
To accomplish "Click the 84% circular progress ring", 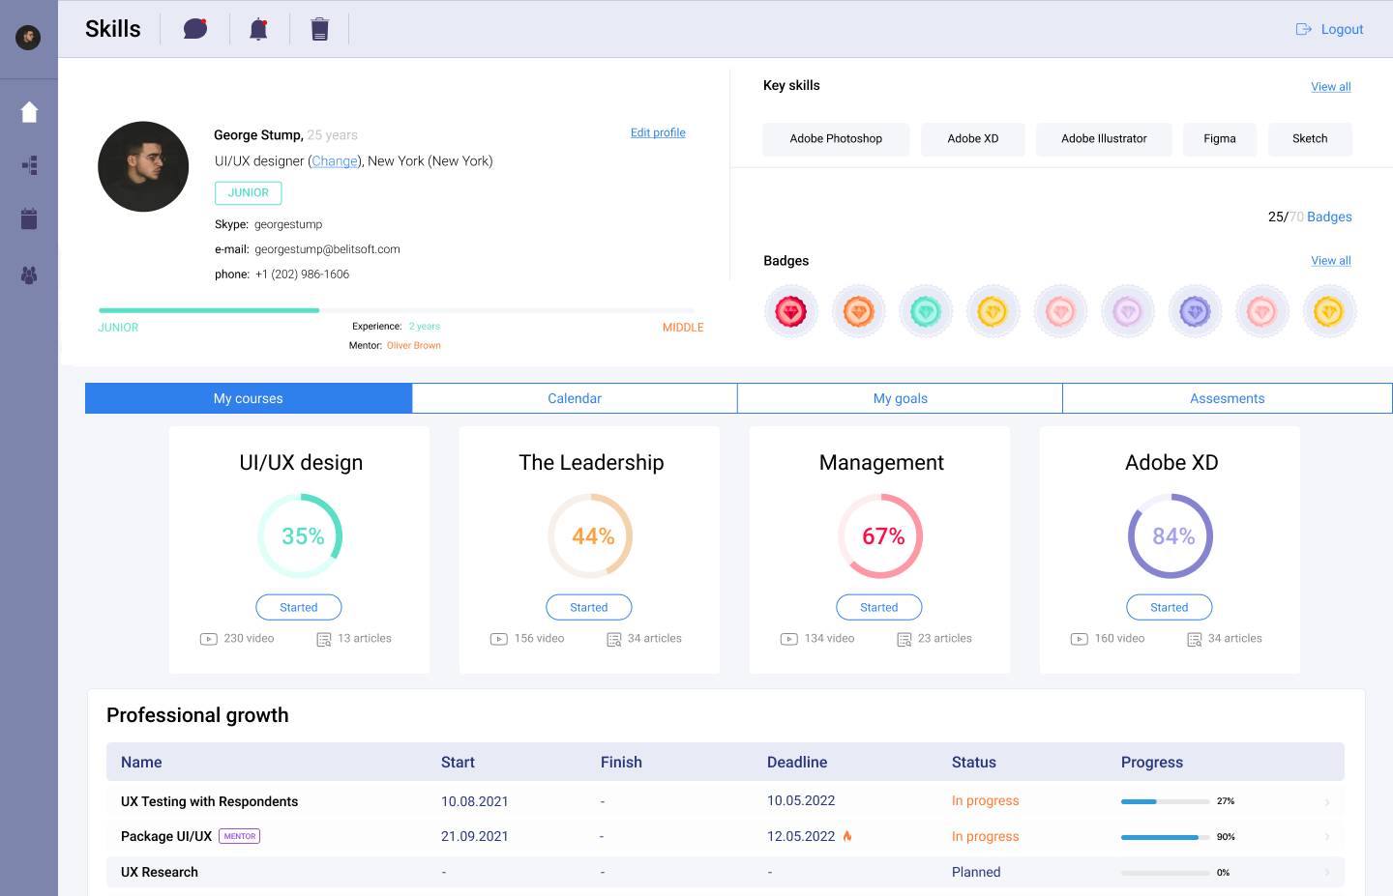I will pos(1171,536).
